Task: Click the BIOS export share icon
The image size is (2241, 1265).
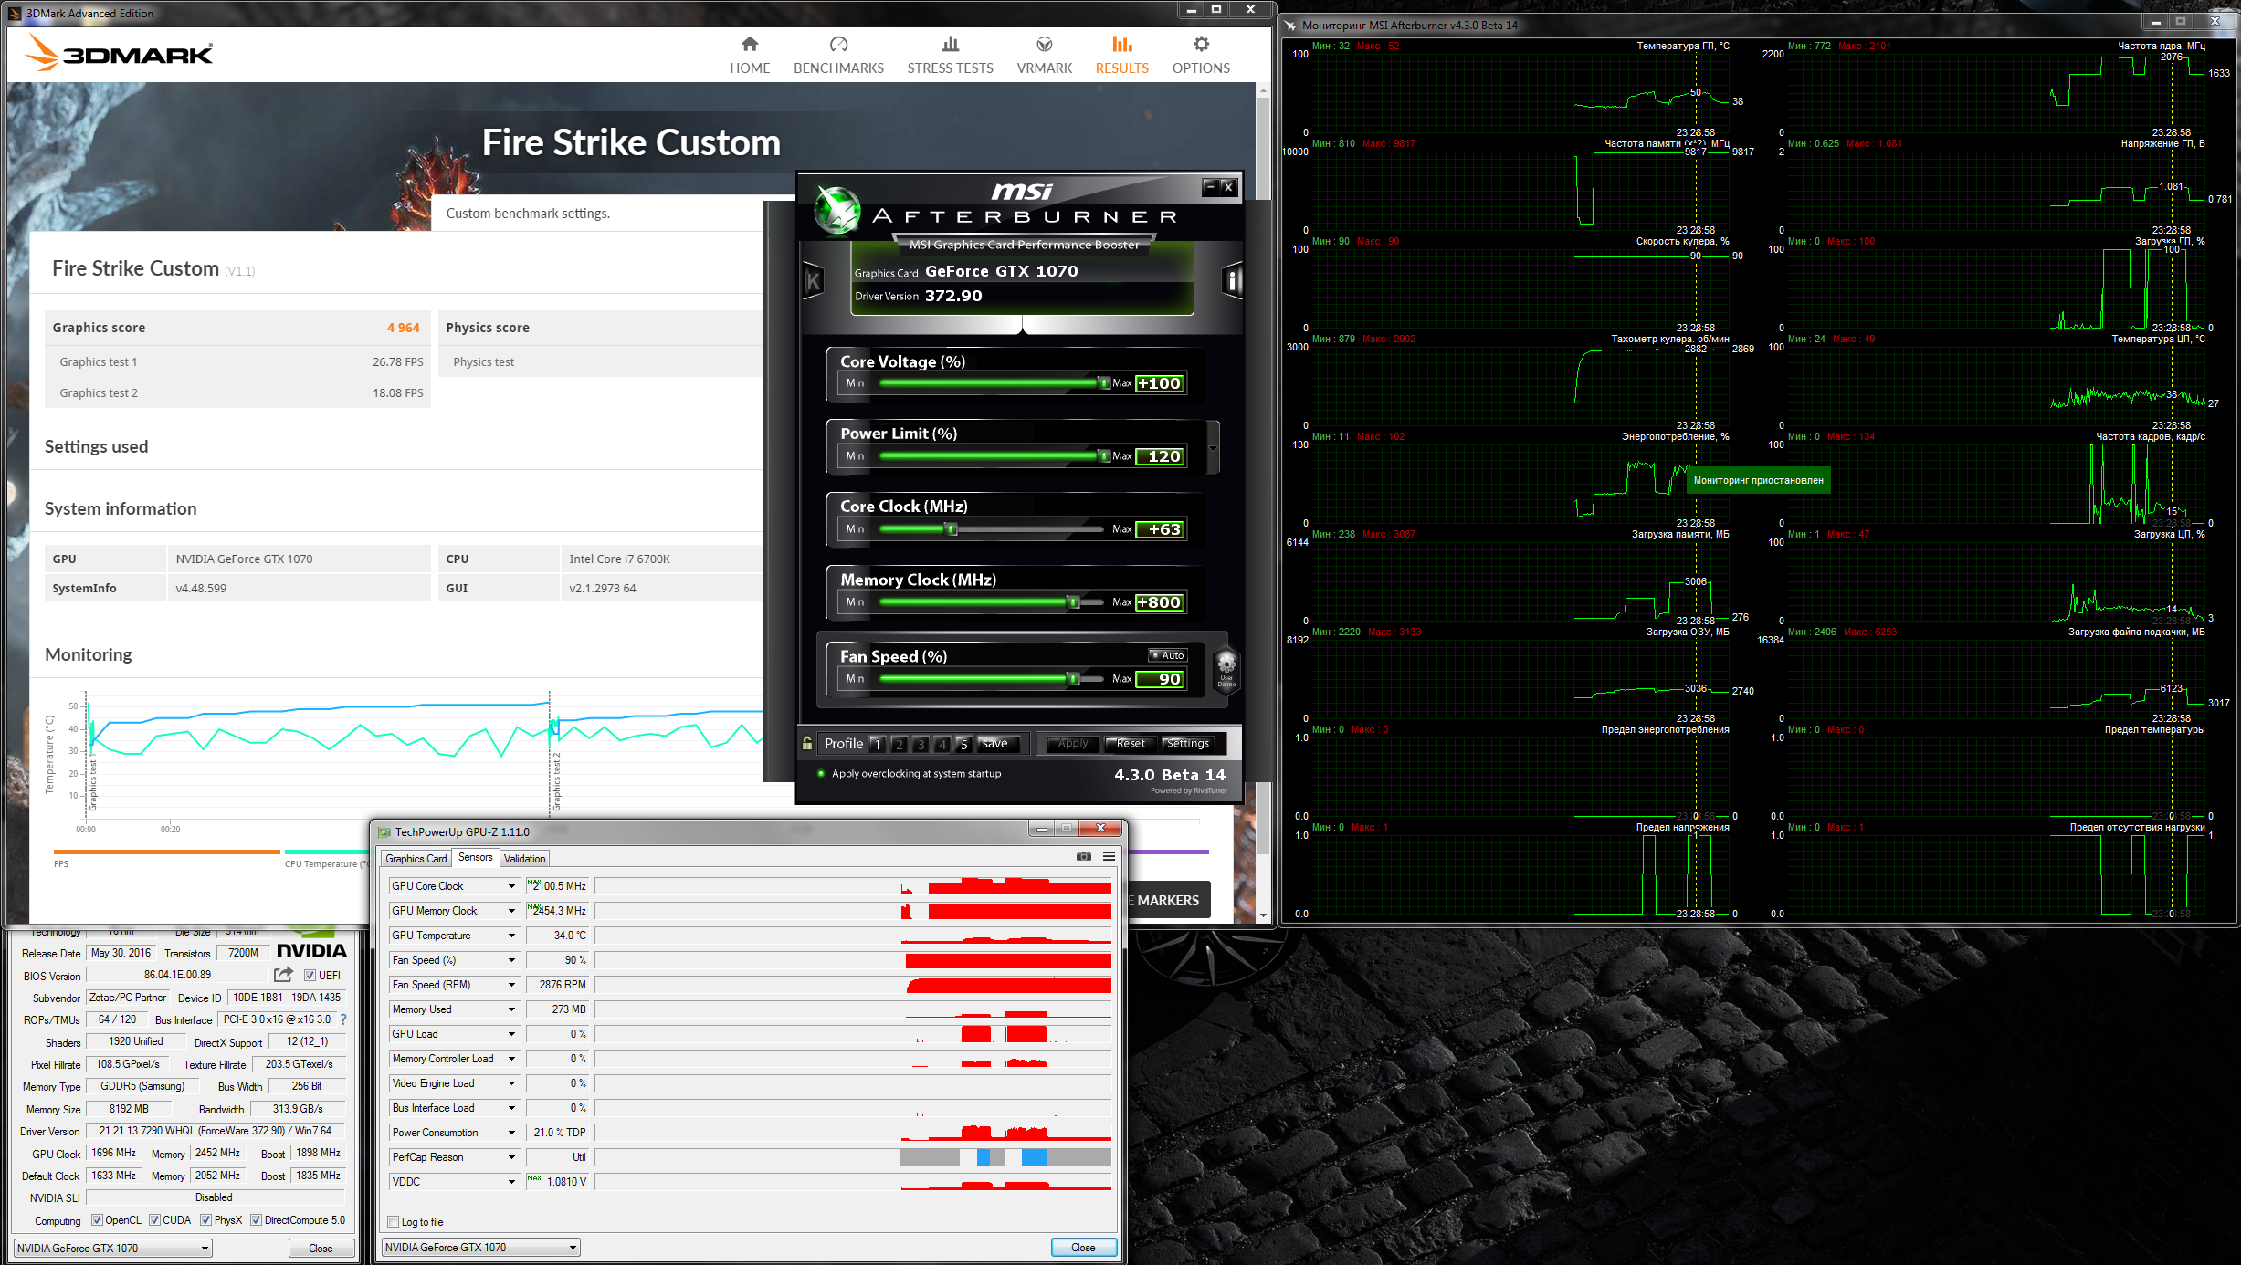Action: point(283,975)
